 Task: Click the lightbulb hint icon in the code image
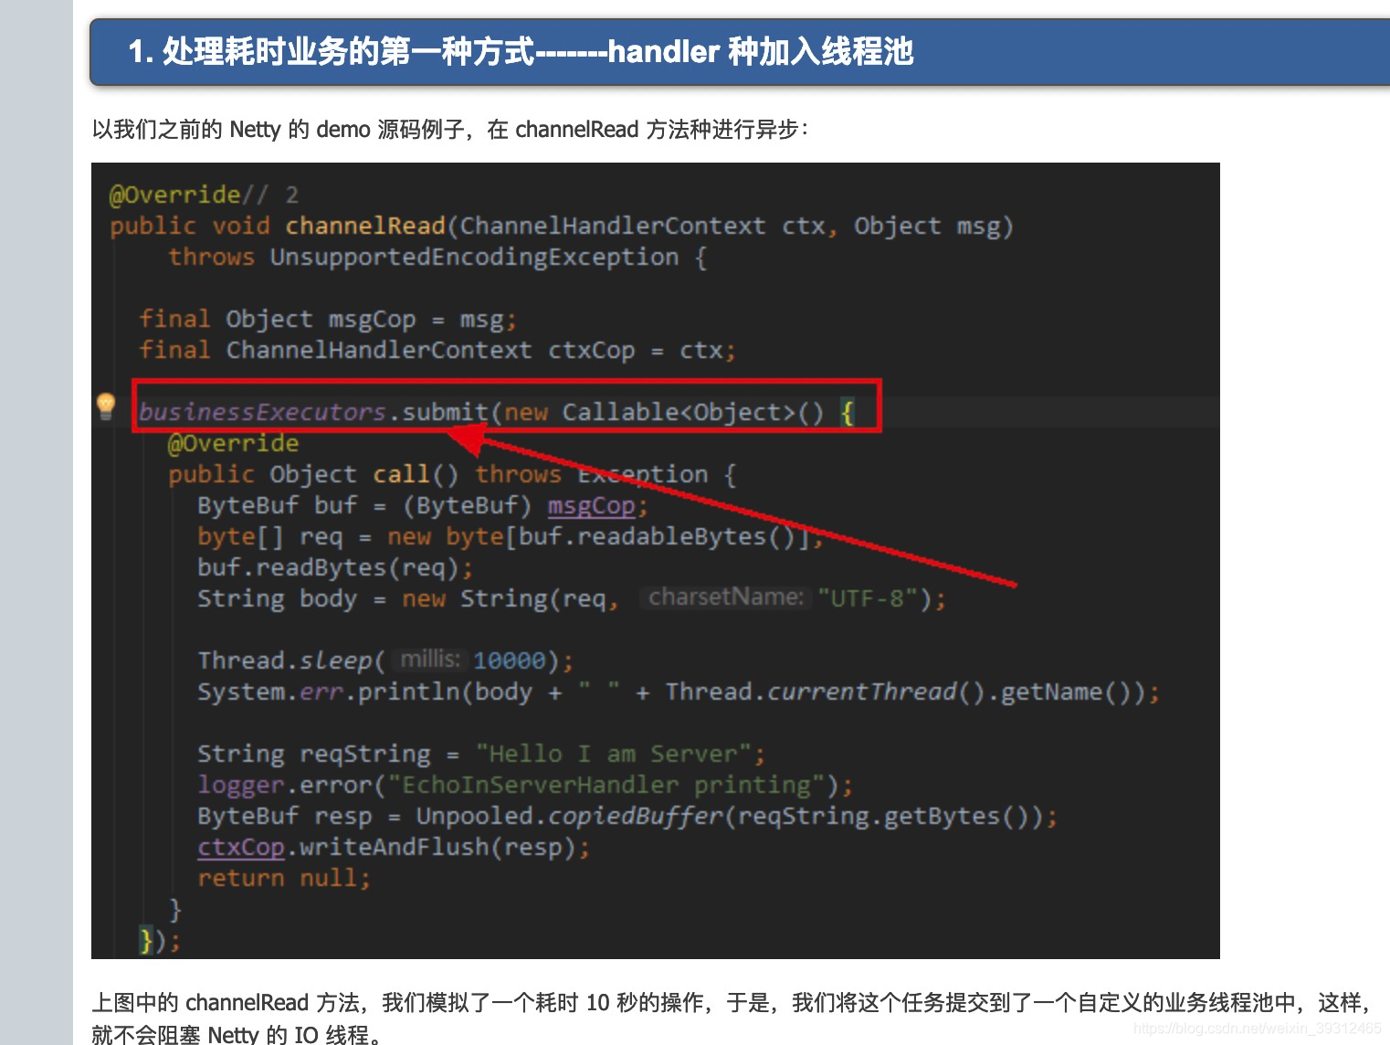[106, 406]
